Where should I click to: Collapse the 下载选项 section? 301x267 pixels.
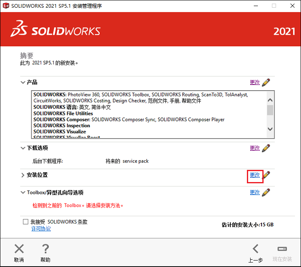pos(23,148)
